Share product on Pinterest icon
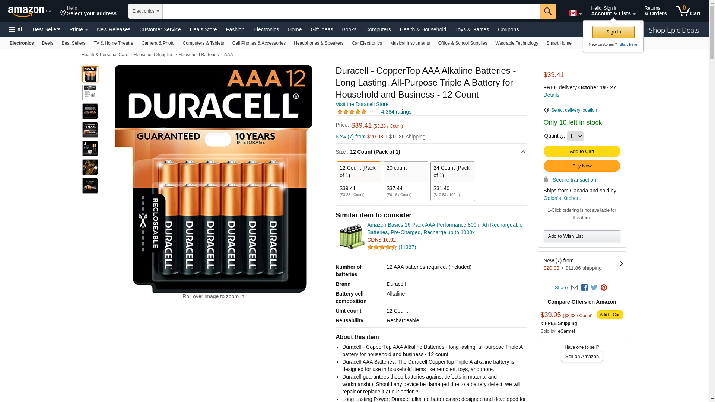 (x=604, y=288)
